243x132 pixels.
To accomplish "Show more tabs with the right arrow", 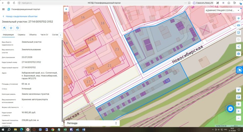I will coord(61,35).
